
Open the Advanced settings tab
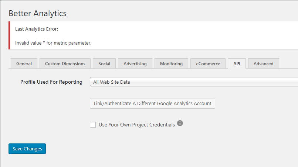point(264,63)
